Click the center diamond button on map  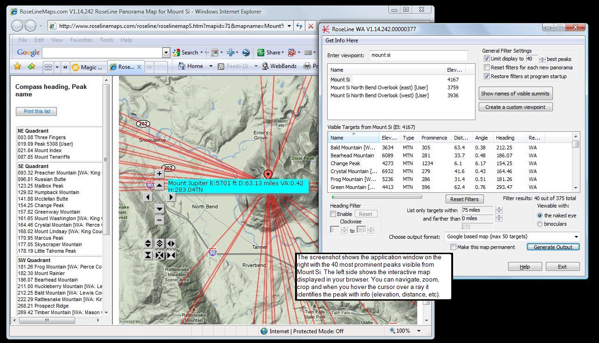point(159,243)
